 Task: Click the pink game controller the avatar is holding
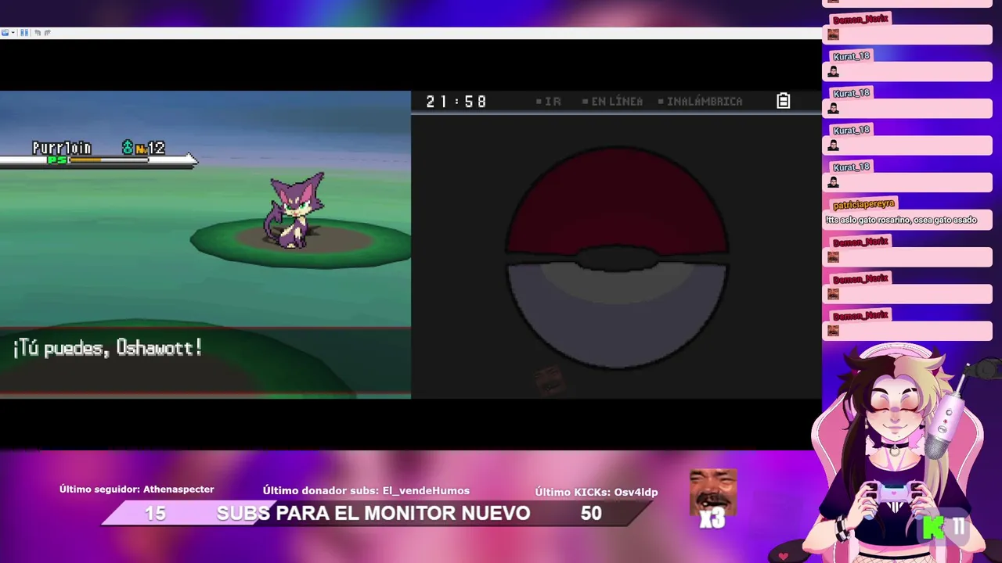coord(892,494)
